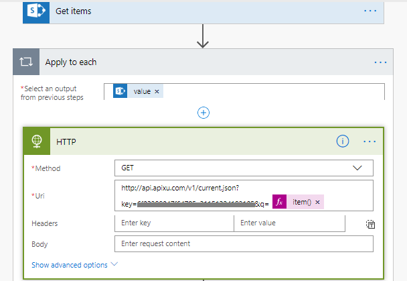Expand Show advanced options chevron
407x281 pixels.
coord(114,265)
